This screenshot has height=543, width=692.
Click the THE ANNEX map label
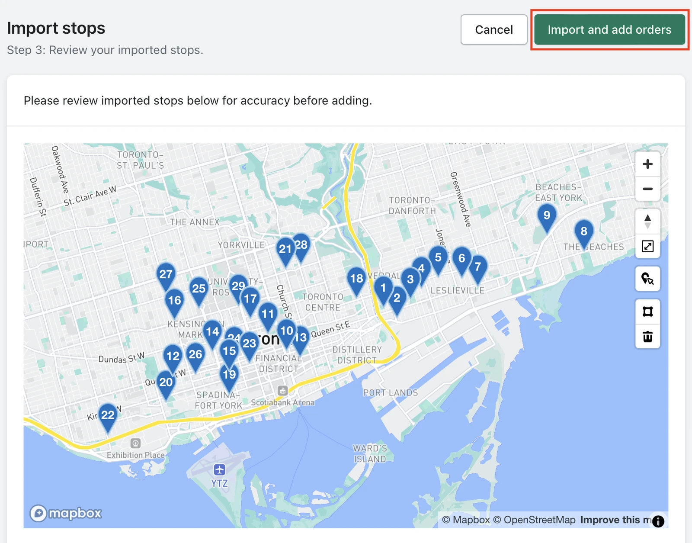tap(195, 222)
